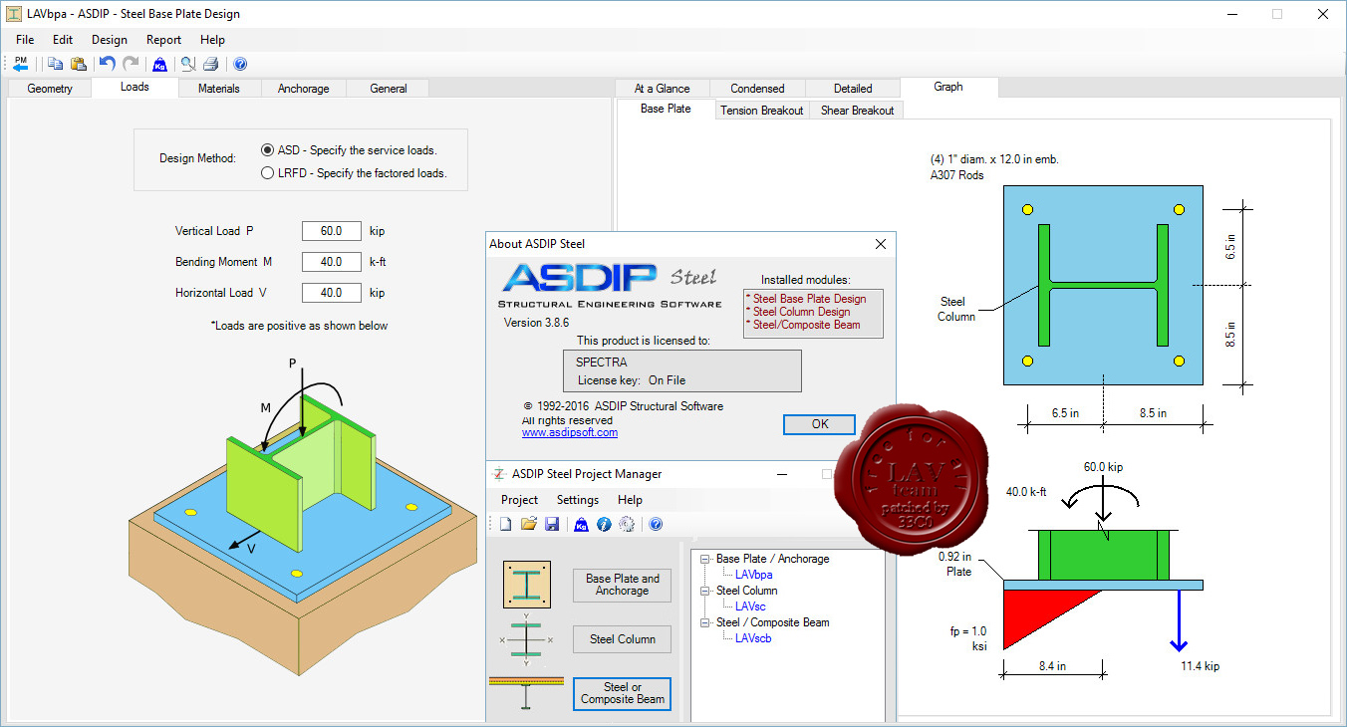The image size is (1347, 727).
Task: Click OK in About ASDIP Steel dialog
Action: (820, 424)
